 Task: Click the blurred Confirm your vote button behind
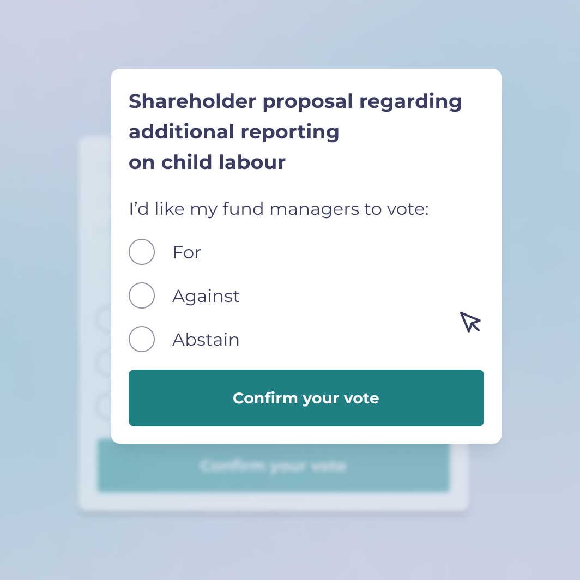pyautogui.click(x=273, y=466)
